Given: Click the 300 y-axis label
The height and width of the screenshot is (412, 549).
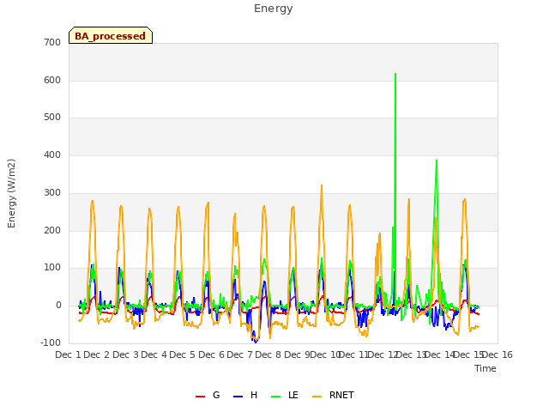Looking at the screenshot, I should (x=52, y=192).
